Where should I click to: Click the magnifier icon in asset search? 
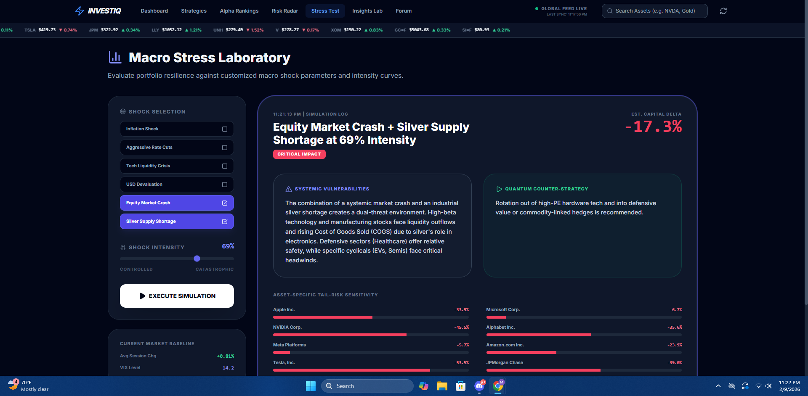coord(610,11)
